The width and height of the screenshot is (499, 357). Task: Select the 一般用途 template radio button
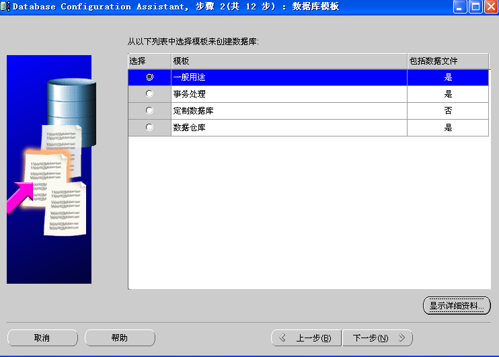point(149,77)
